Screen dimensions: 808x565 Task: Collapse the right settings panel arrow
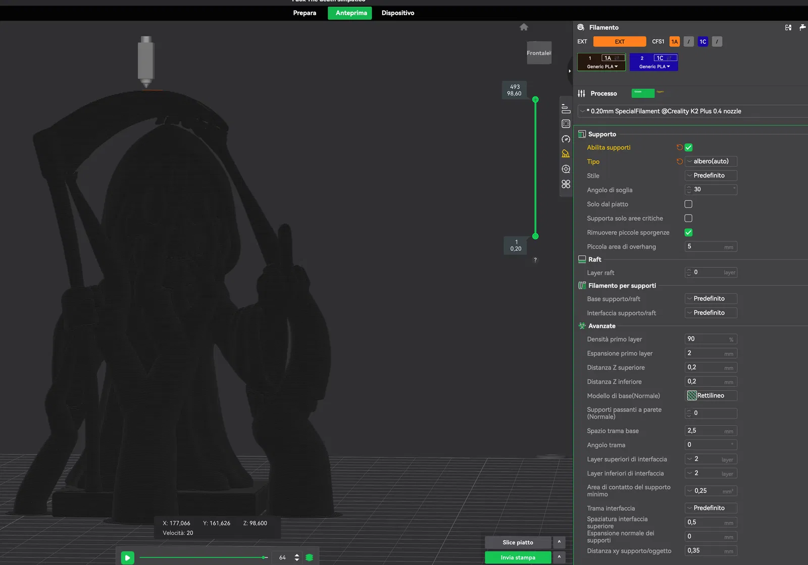pyautogui.click(x=570, y=71)
